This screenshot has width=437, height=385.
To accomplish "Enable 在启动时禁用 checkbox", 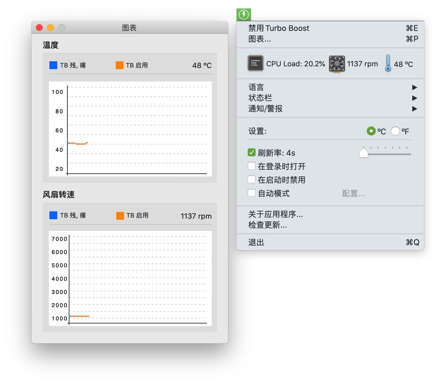I will coord(252,180).
